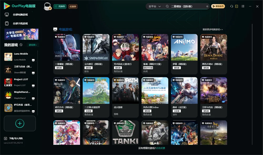
Task: Click the 极速会员 membership button
Action: (x=218, y=6)
